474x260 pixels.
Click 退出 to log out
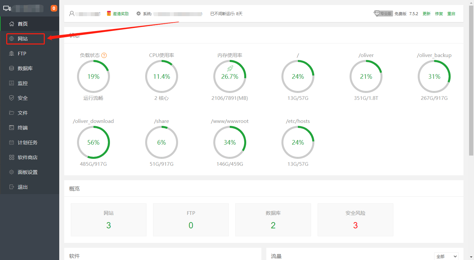point(23,187)
